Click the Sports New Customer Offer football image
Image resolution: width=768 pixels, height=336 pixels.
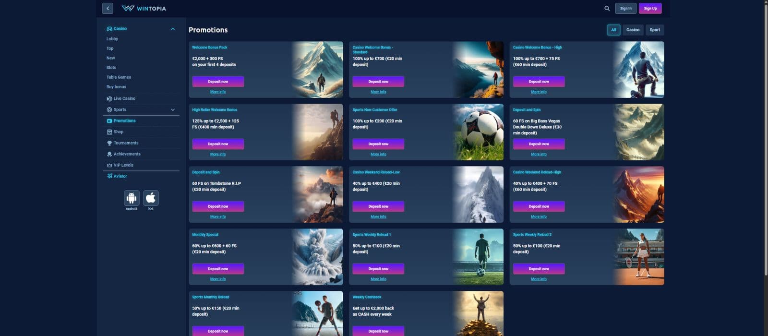click(x=478, y=132)
